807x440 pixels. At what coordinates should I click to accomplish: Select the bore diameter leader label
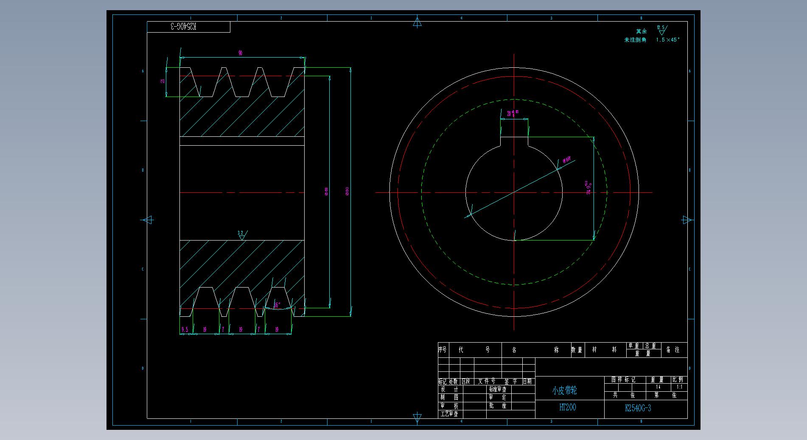pos(567,161)
